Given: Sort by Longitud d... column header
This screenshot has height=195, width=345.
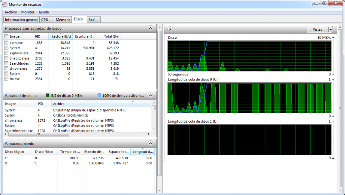Looking at the screenshot, I should (x=143, y=152).
